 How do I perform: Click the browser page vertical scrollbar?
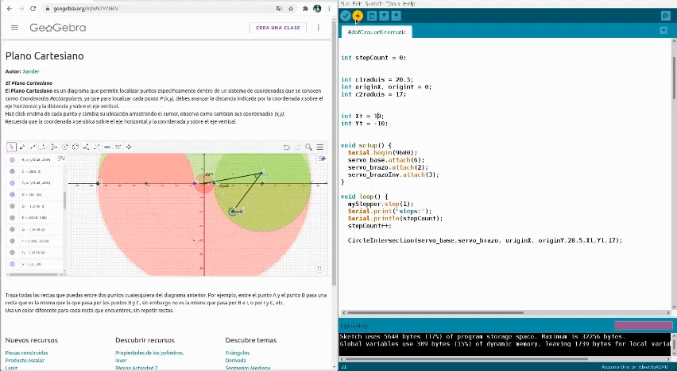coord(335,153)
